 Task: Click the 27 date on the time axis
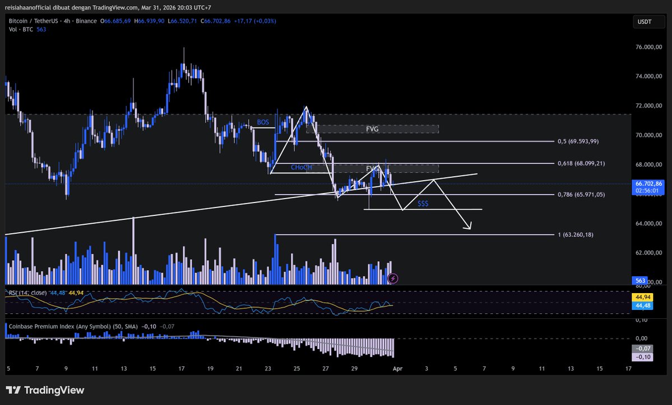click(326, 368)
